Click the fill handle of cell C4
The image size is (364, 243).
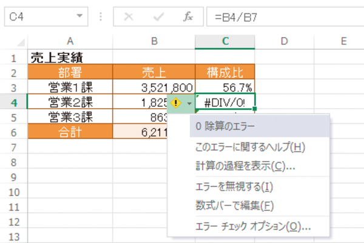tap(255, 109)
